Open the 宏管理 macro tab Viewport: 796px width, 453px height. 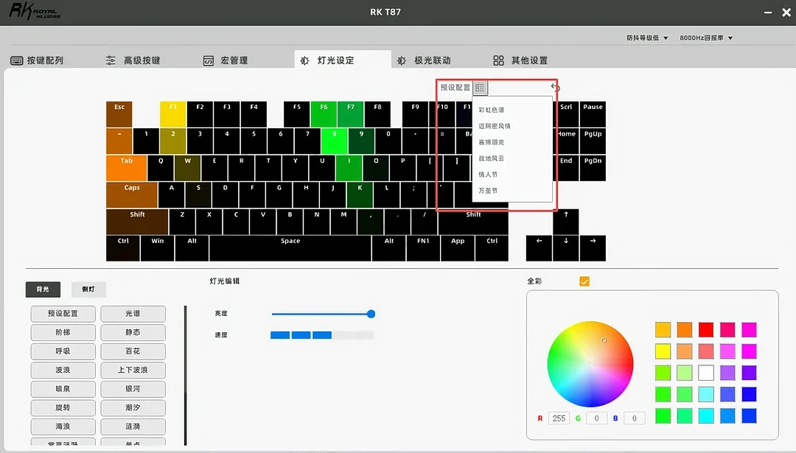point(226,60)
